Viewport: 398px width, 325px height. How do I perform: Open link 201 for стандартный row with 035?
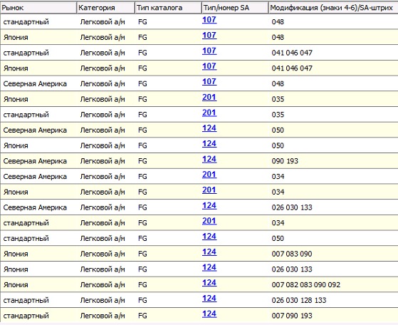point(209,113)
